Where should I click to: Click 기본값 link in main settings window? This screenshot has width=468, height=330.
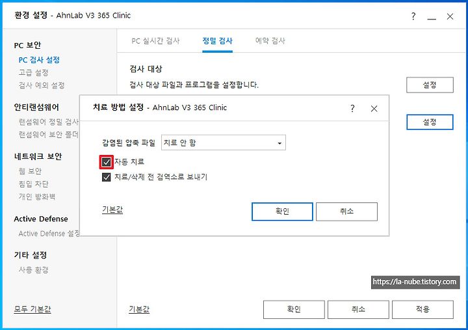[x=139, y=309]
